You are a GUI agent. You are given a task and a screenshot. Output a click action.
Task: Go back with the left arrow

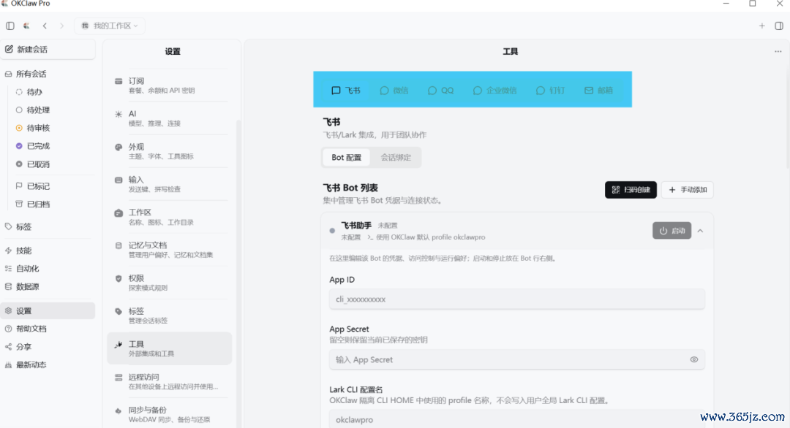45,26
